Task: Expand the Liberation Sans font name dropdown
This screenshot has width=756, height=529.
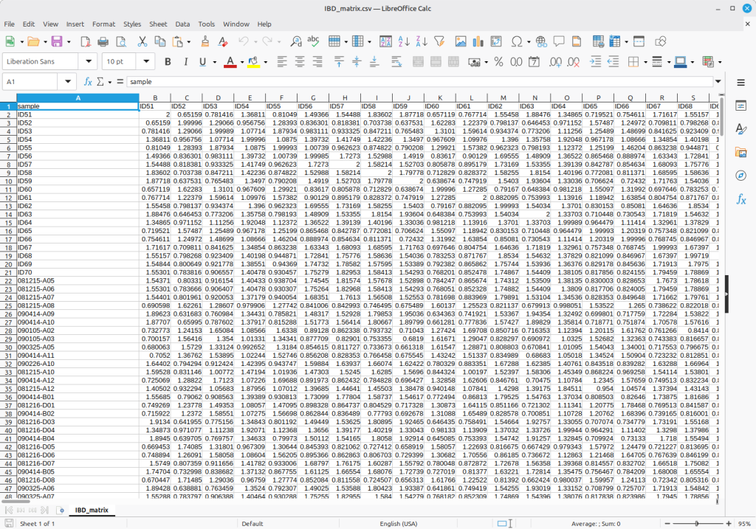Action: (x=89, y=61)
